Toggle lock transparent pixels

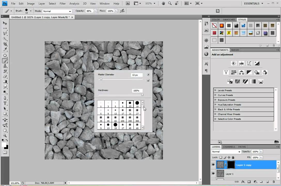pyautogui.click(x=221, y=157)
